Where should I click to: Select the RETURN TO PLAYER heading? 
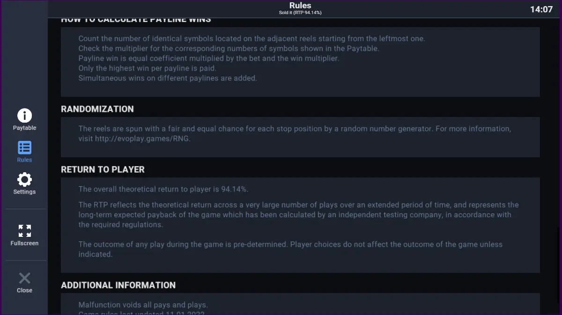pyautogui.click(x=103, y=169)
